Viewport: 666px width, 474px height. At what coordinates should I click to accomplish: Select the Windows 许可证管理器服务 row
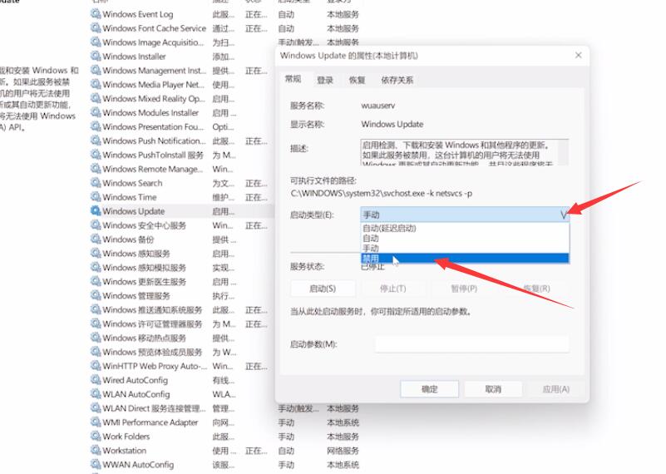pos(180,323)
